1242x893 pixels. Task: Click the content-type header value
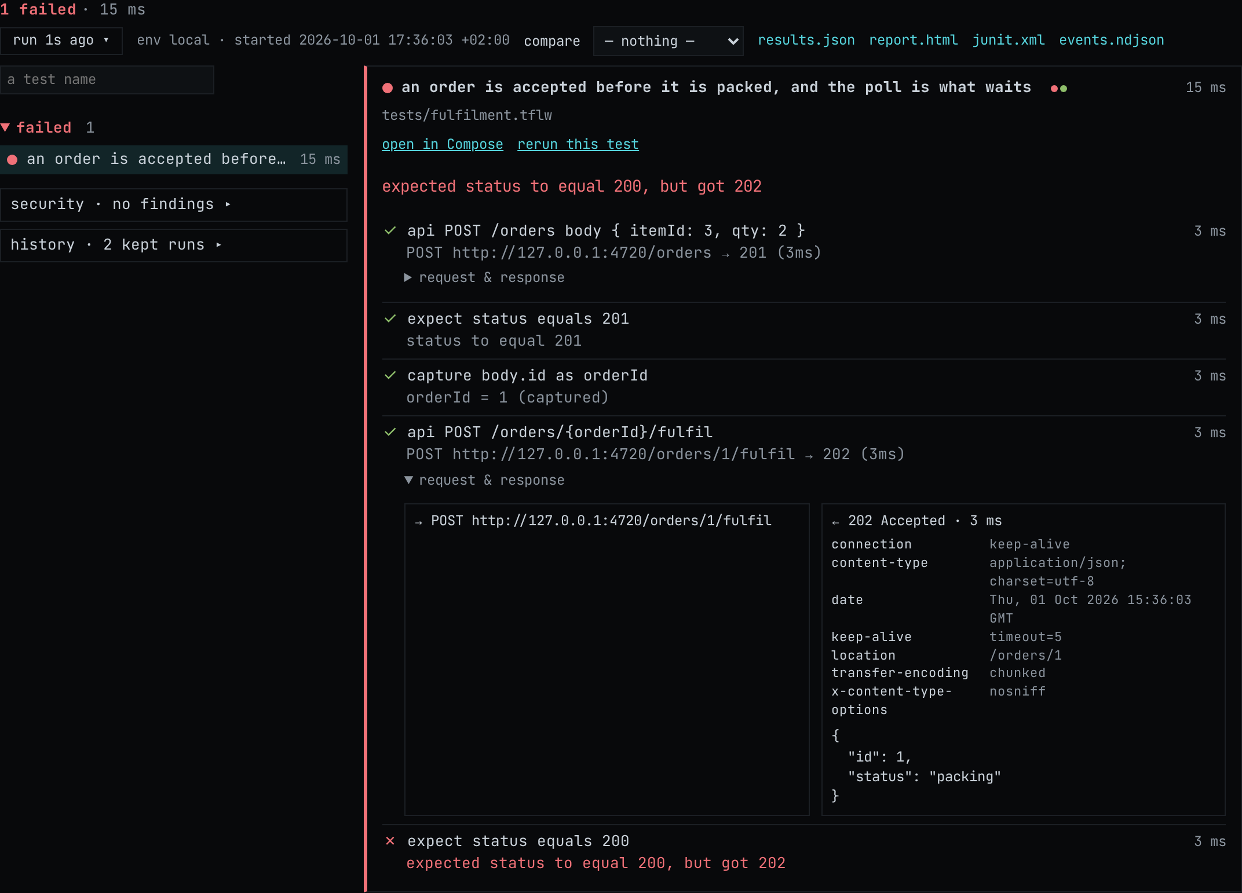[x=1057, y=572]
